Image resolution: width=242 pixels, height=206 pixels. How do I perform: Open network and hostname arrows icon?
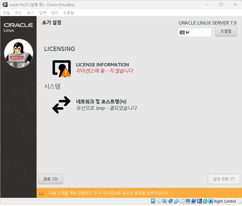click(61, 105)
